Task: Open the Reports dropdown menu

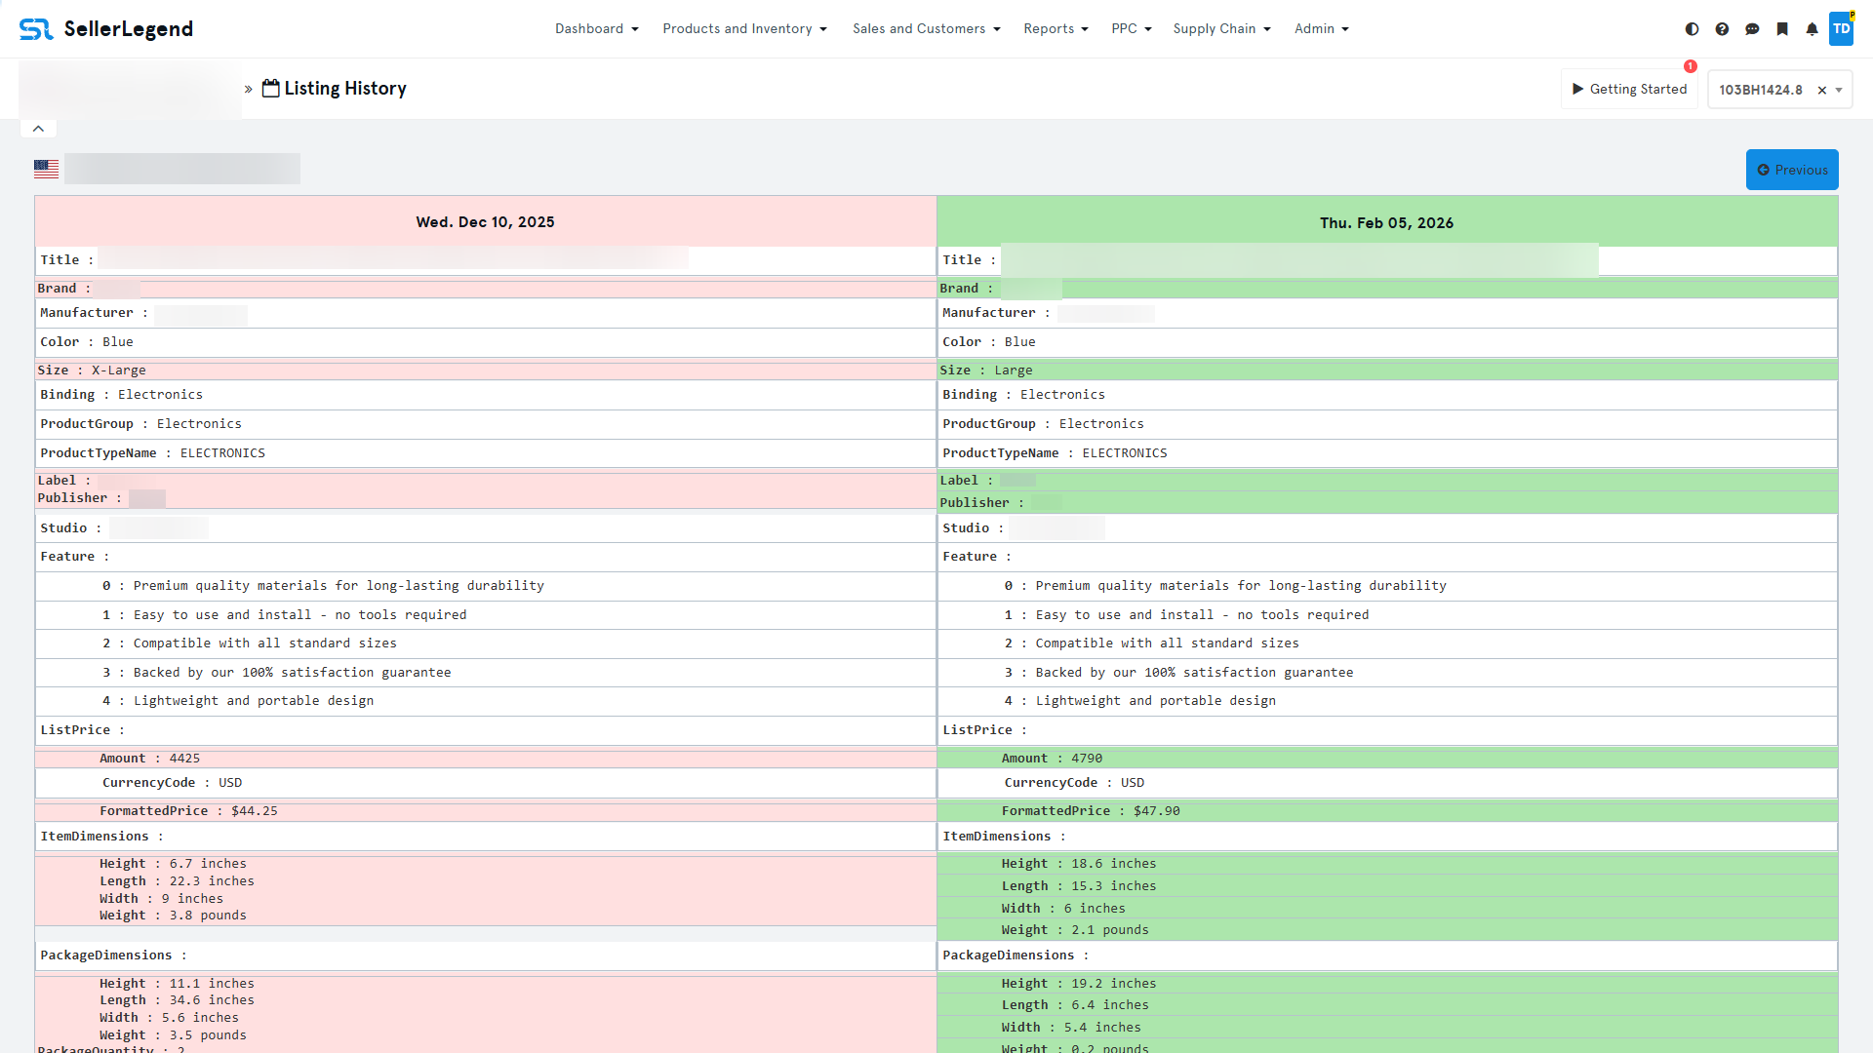Action: (x=1056, y=29)
